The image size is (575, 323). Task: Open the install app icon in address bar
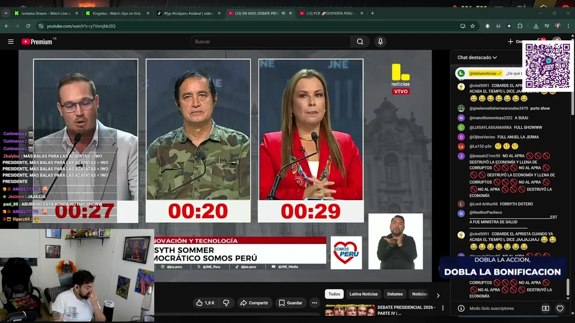tap(463, 26)
